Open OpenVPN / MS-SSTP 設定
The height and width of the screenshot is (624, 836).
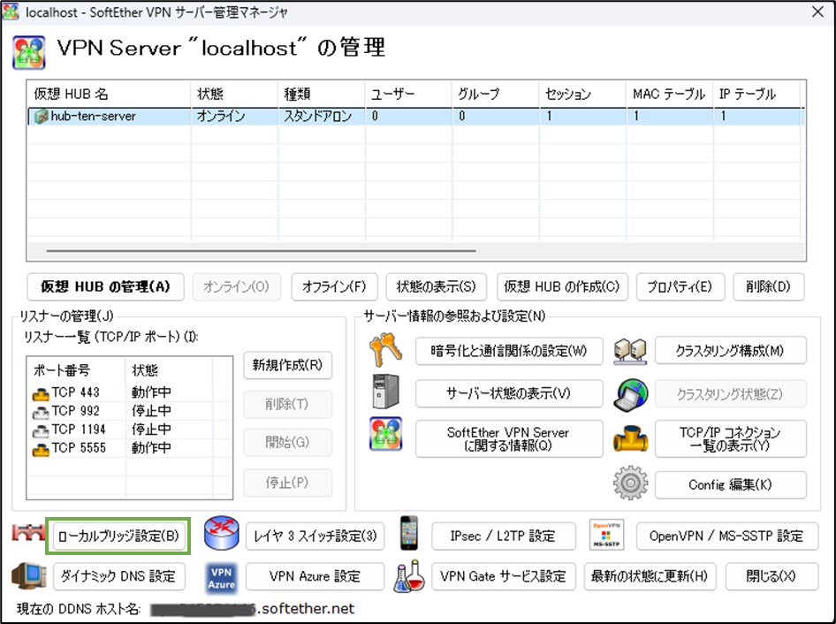coord(727,536)
